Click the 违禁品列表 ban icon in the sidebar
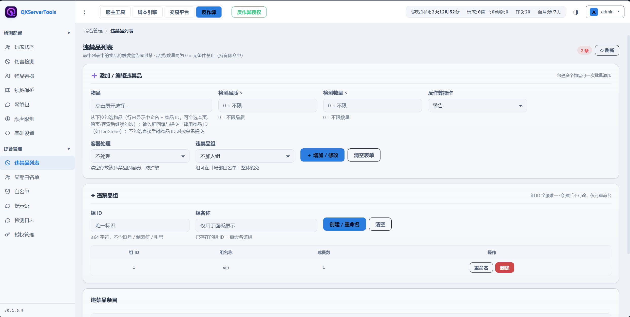Screen dimensions: 630x317 [x=8, y=163]
